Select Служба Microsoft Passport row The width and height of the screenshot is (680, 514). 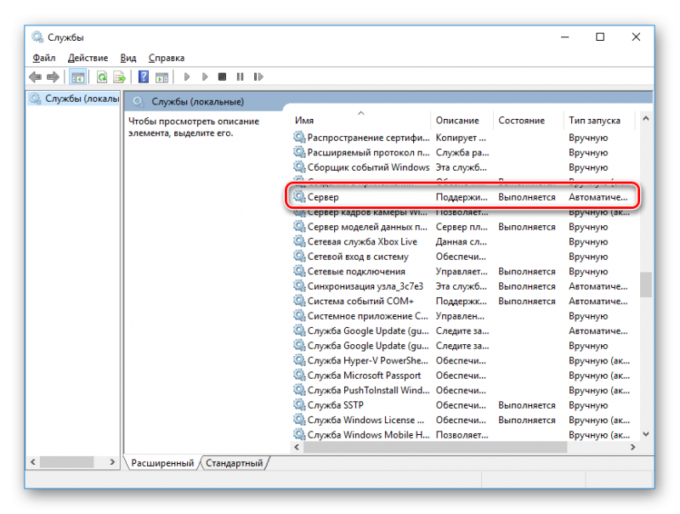coord(462,376)
